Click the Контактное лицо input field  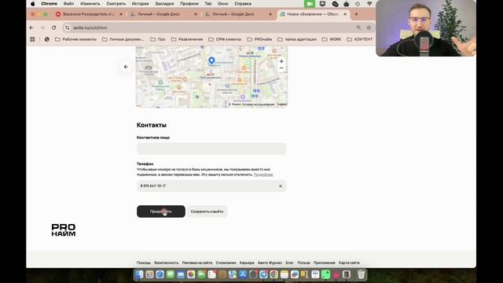(211, 149)
